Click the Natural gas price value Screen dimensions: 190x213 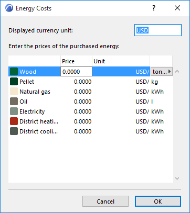(x=82, y=92)
